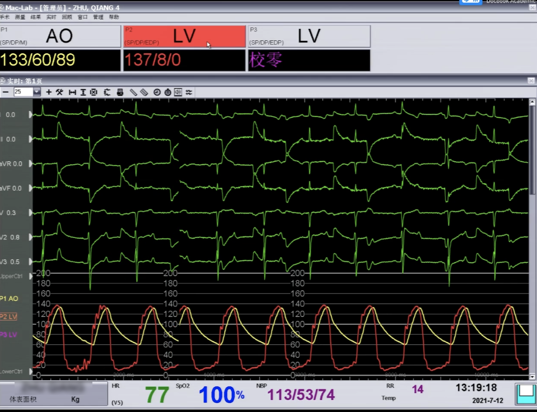Click the sweep speed value field showing 25

point(23,92)
